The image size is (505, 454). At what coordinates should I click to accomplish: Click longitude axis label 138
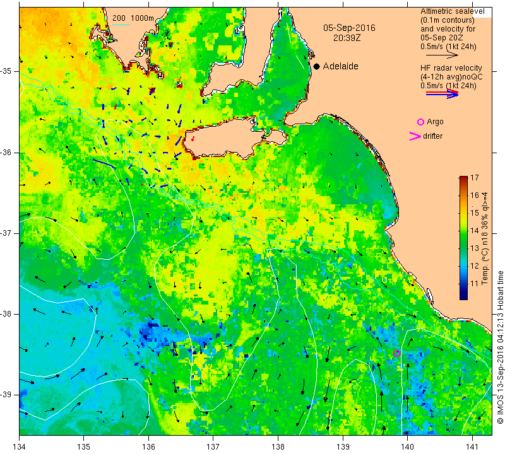[x=278, y=447]
